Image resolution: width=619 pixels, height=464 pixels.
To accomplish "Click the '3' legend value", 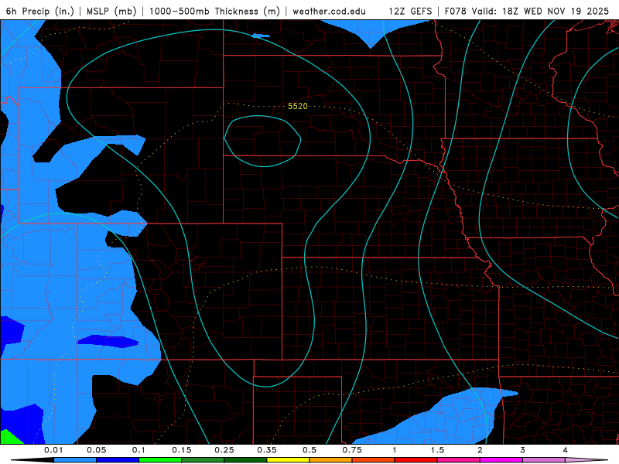I will (523, 450).
